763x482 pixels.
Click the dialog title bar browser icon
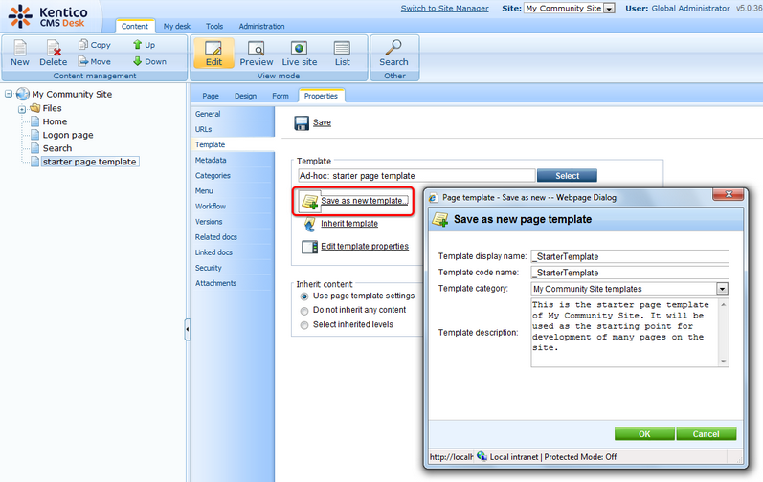pyautogui.click(x=433, y=198)
